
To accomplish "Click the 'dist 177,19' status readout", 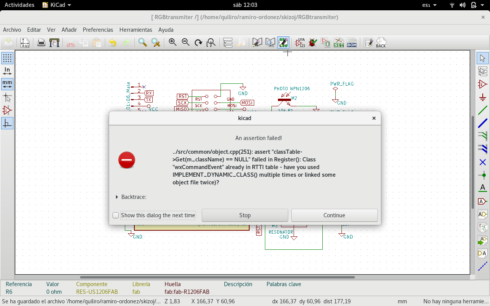I will (x=337, y=301).
